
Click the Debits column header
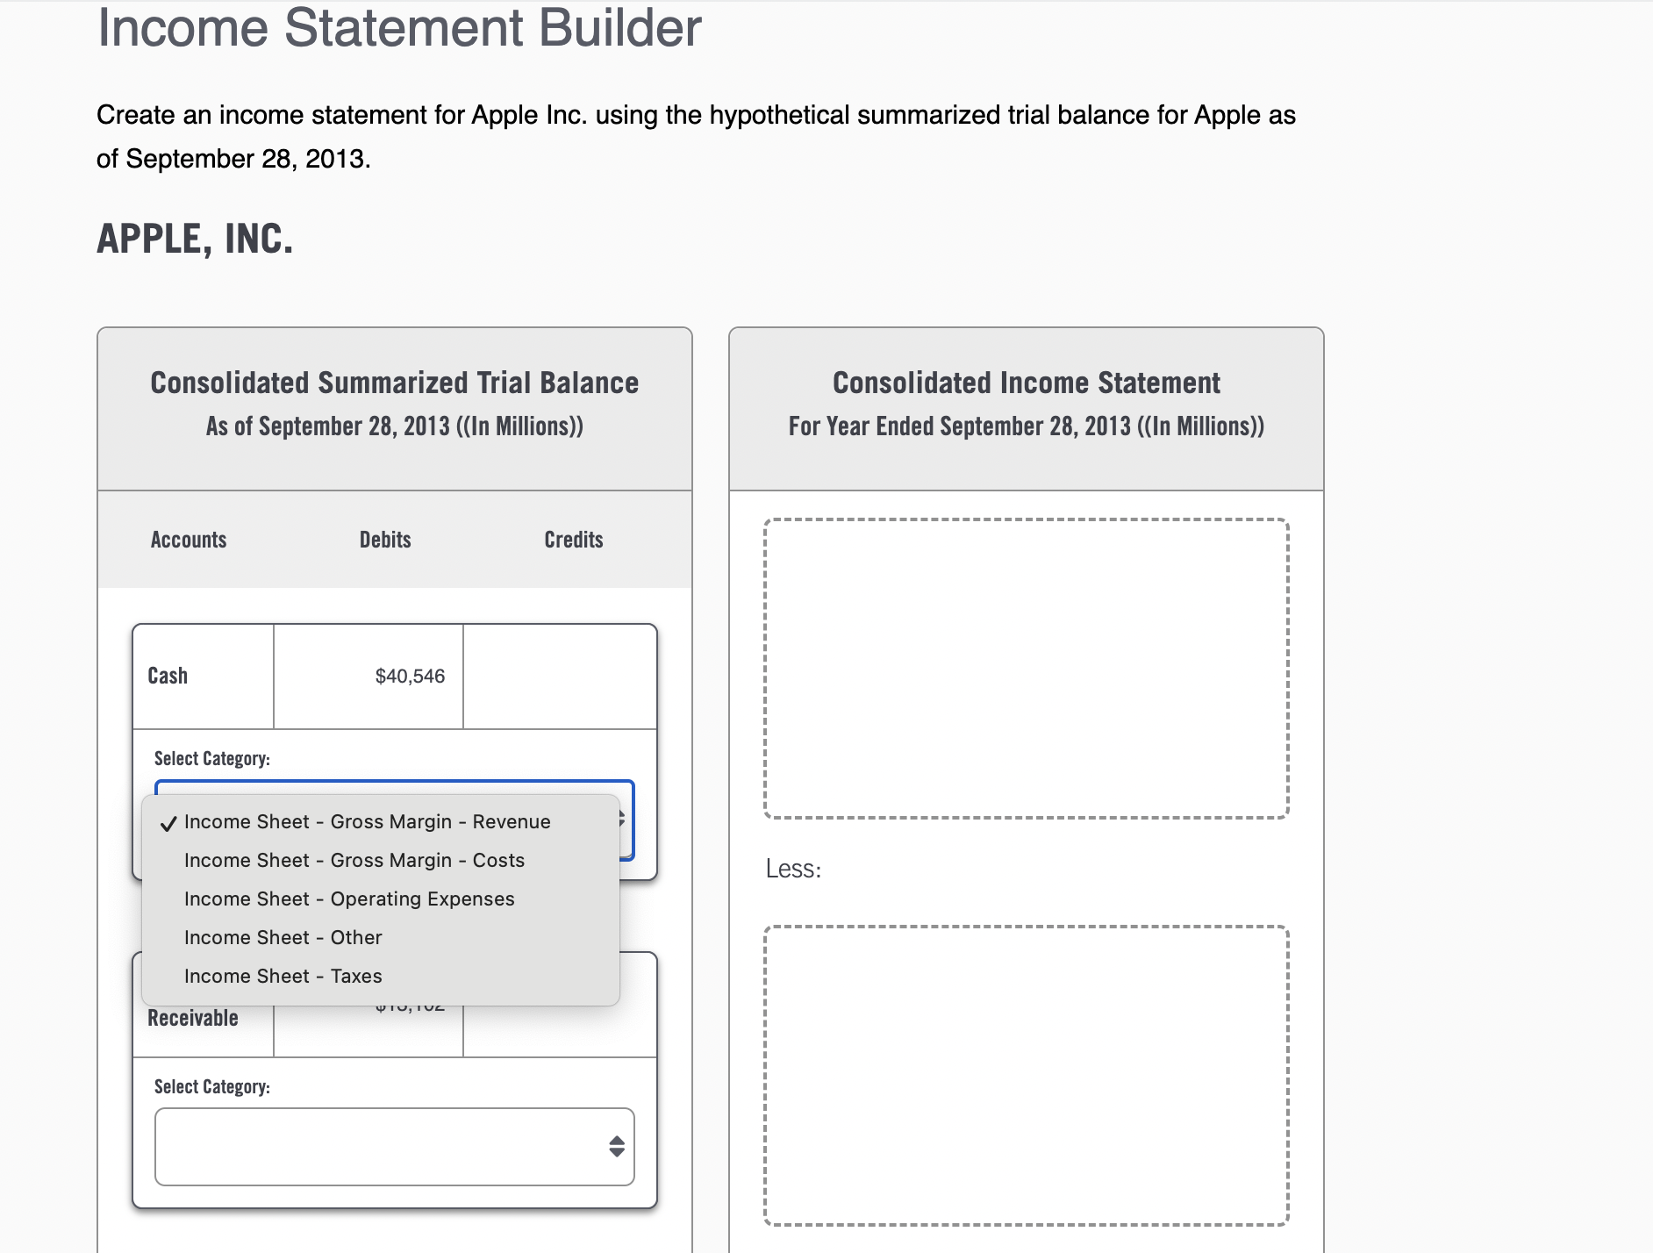pyautogui.click(x=385, y=540)
